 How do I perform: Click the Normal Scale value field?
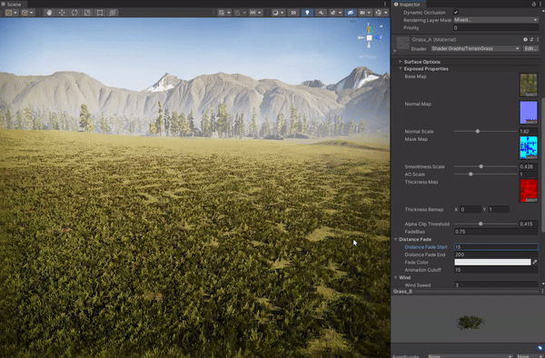tap(529, 132)
